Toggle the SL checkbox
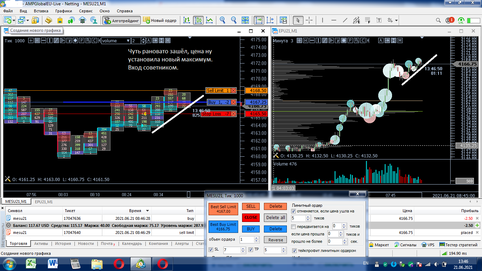 [x=211, y=249]
